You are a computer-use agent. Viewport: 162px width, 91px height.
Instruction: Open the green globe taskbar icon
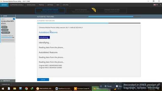[32, 89]
